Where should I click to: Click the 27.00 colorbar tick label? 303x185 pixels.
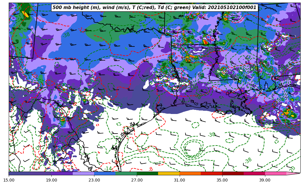(137, 180)
